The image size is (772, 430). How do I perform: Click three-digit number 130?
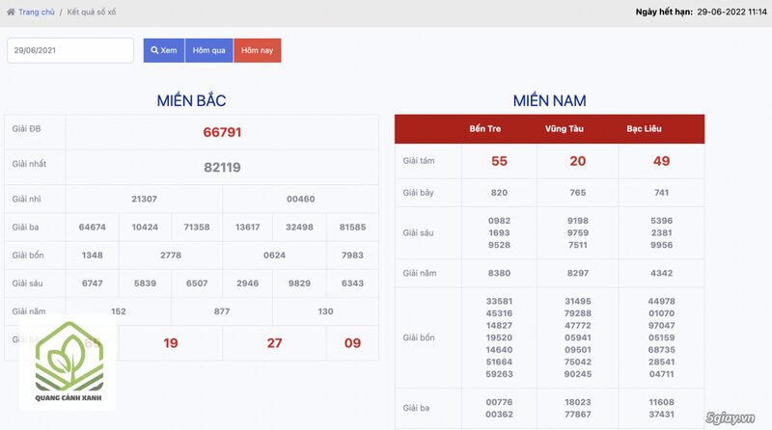click(x=325, y=311)
